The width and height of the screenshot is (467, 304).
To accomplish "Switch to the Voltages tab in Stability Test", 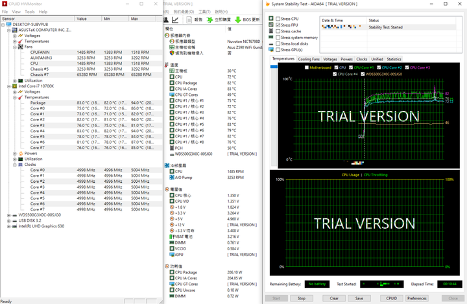I will tap(330, 59).
